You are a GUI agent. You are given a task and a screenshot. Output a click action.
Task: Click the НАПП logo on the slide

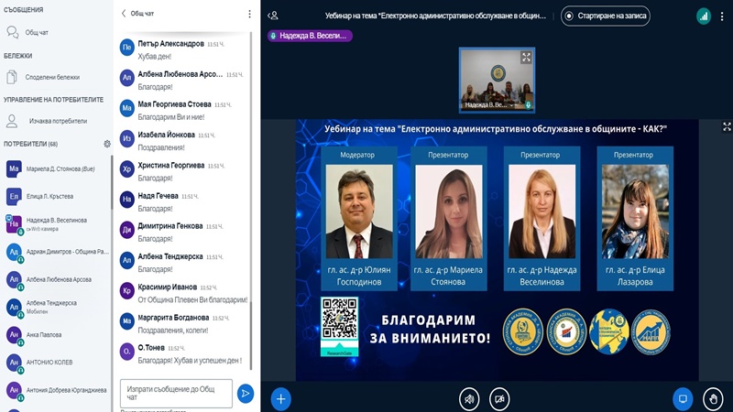tap(651, 331)
